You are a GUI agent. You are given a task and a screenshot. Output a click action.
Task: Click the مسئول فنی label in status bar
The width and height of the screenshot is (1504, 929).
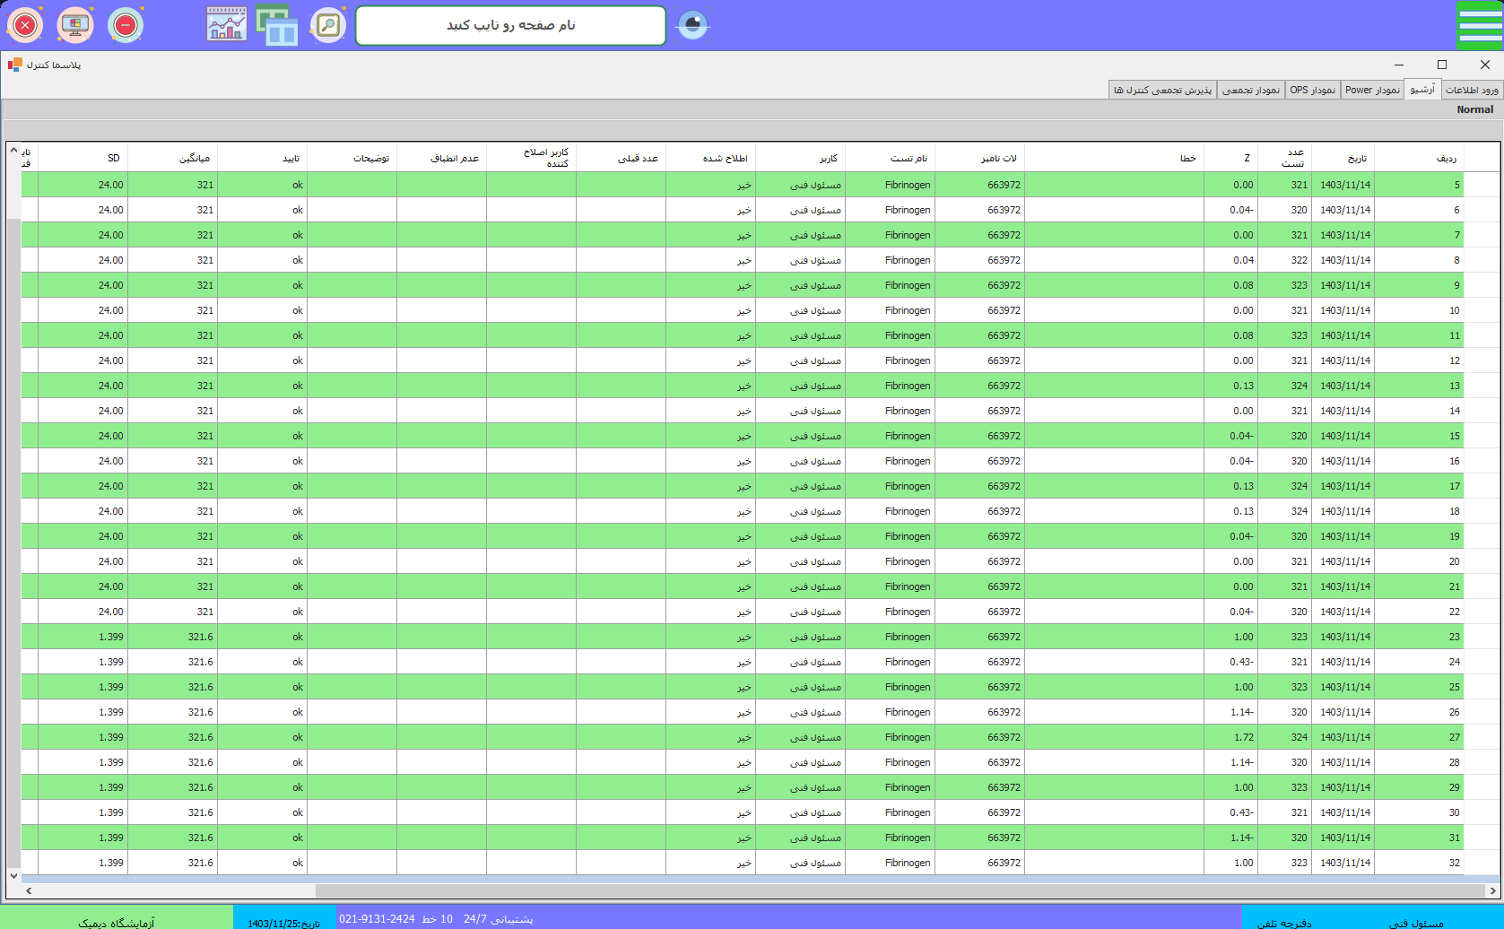pos(1416,923)
